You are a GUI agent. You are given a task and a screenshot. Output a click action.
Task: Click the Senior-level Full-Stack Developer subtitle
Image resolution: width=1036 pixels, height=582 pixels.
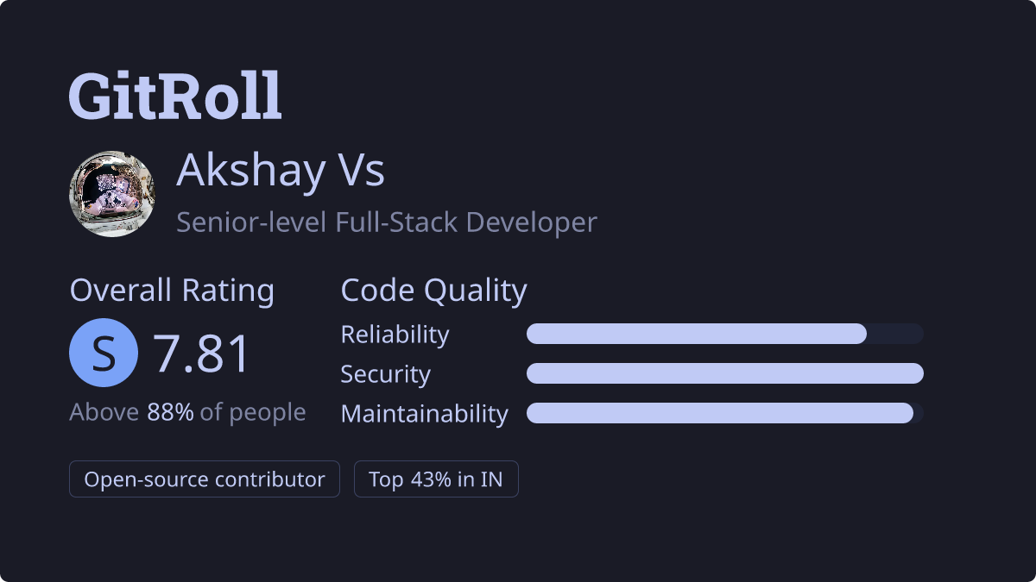pos(387,222)
